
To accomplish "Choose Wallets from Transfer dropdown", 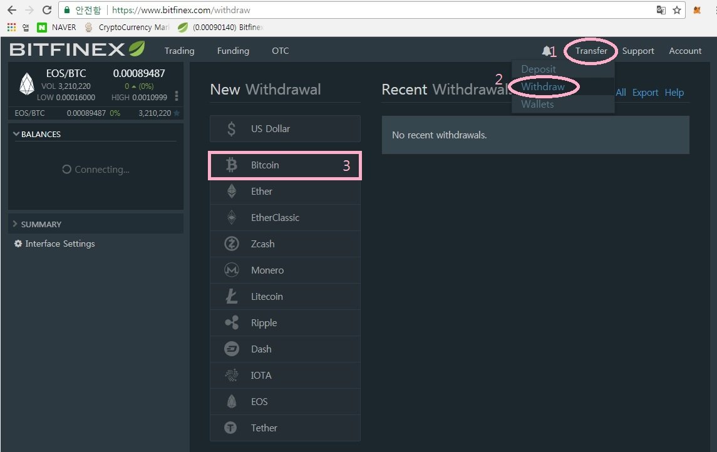I will pos(563,104).
